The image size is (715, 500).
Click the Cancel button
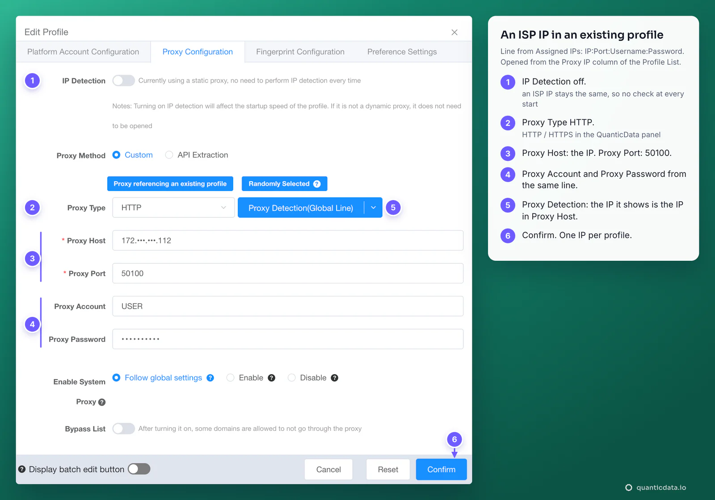[328, 470]
